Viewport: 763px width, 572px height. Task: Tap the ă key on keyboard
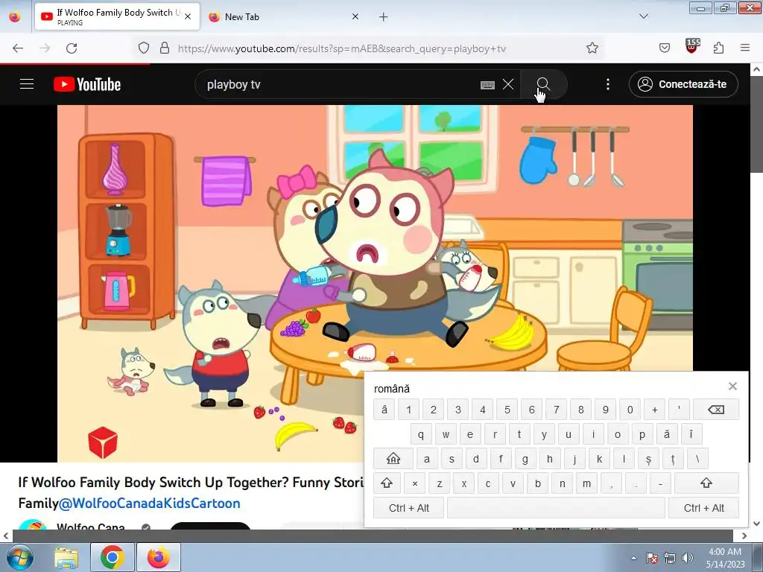(x=667, y=434)
